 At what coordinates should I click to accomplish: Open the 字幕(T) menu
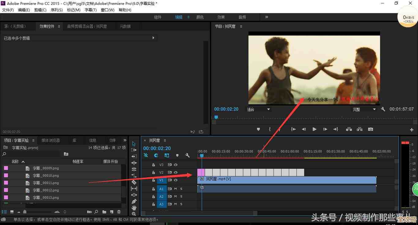click(91, 10)
